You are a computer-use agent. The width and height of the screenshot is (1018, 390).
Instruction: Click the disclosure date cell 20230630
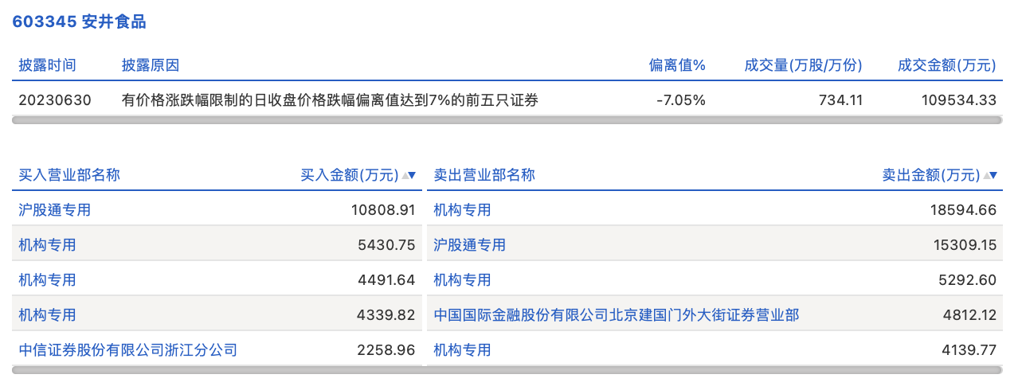point(55,100)
